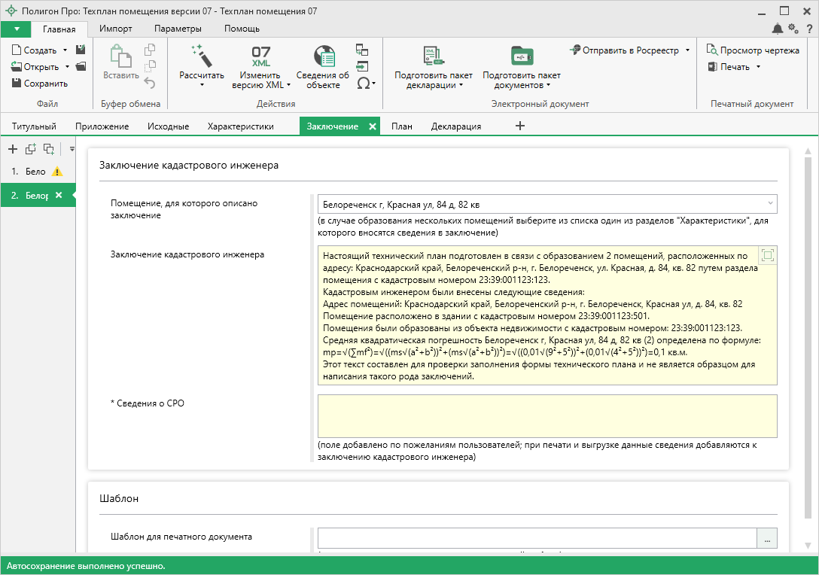
Task: Click the Изменить версию XML icon
Action: click(x=260, y=56)
